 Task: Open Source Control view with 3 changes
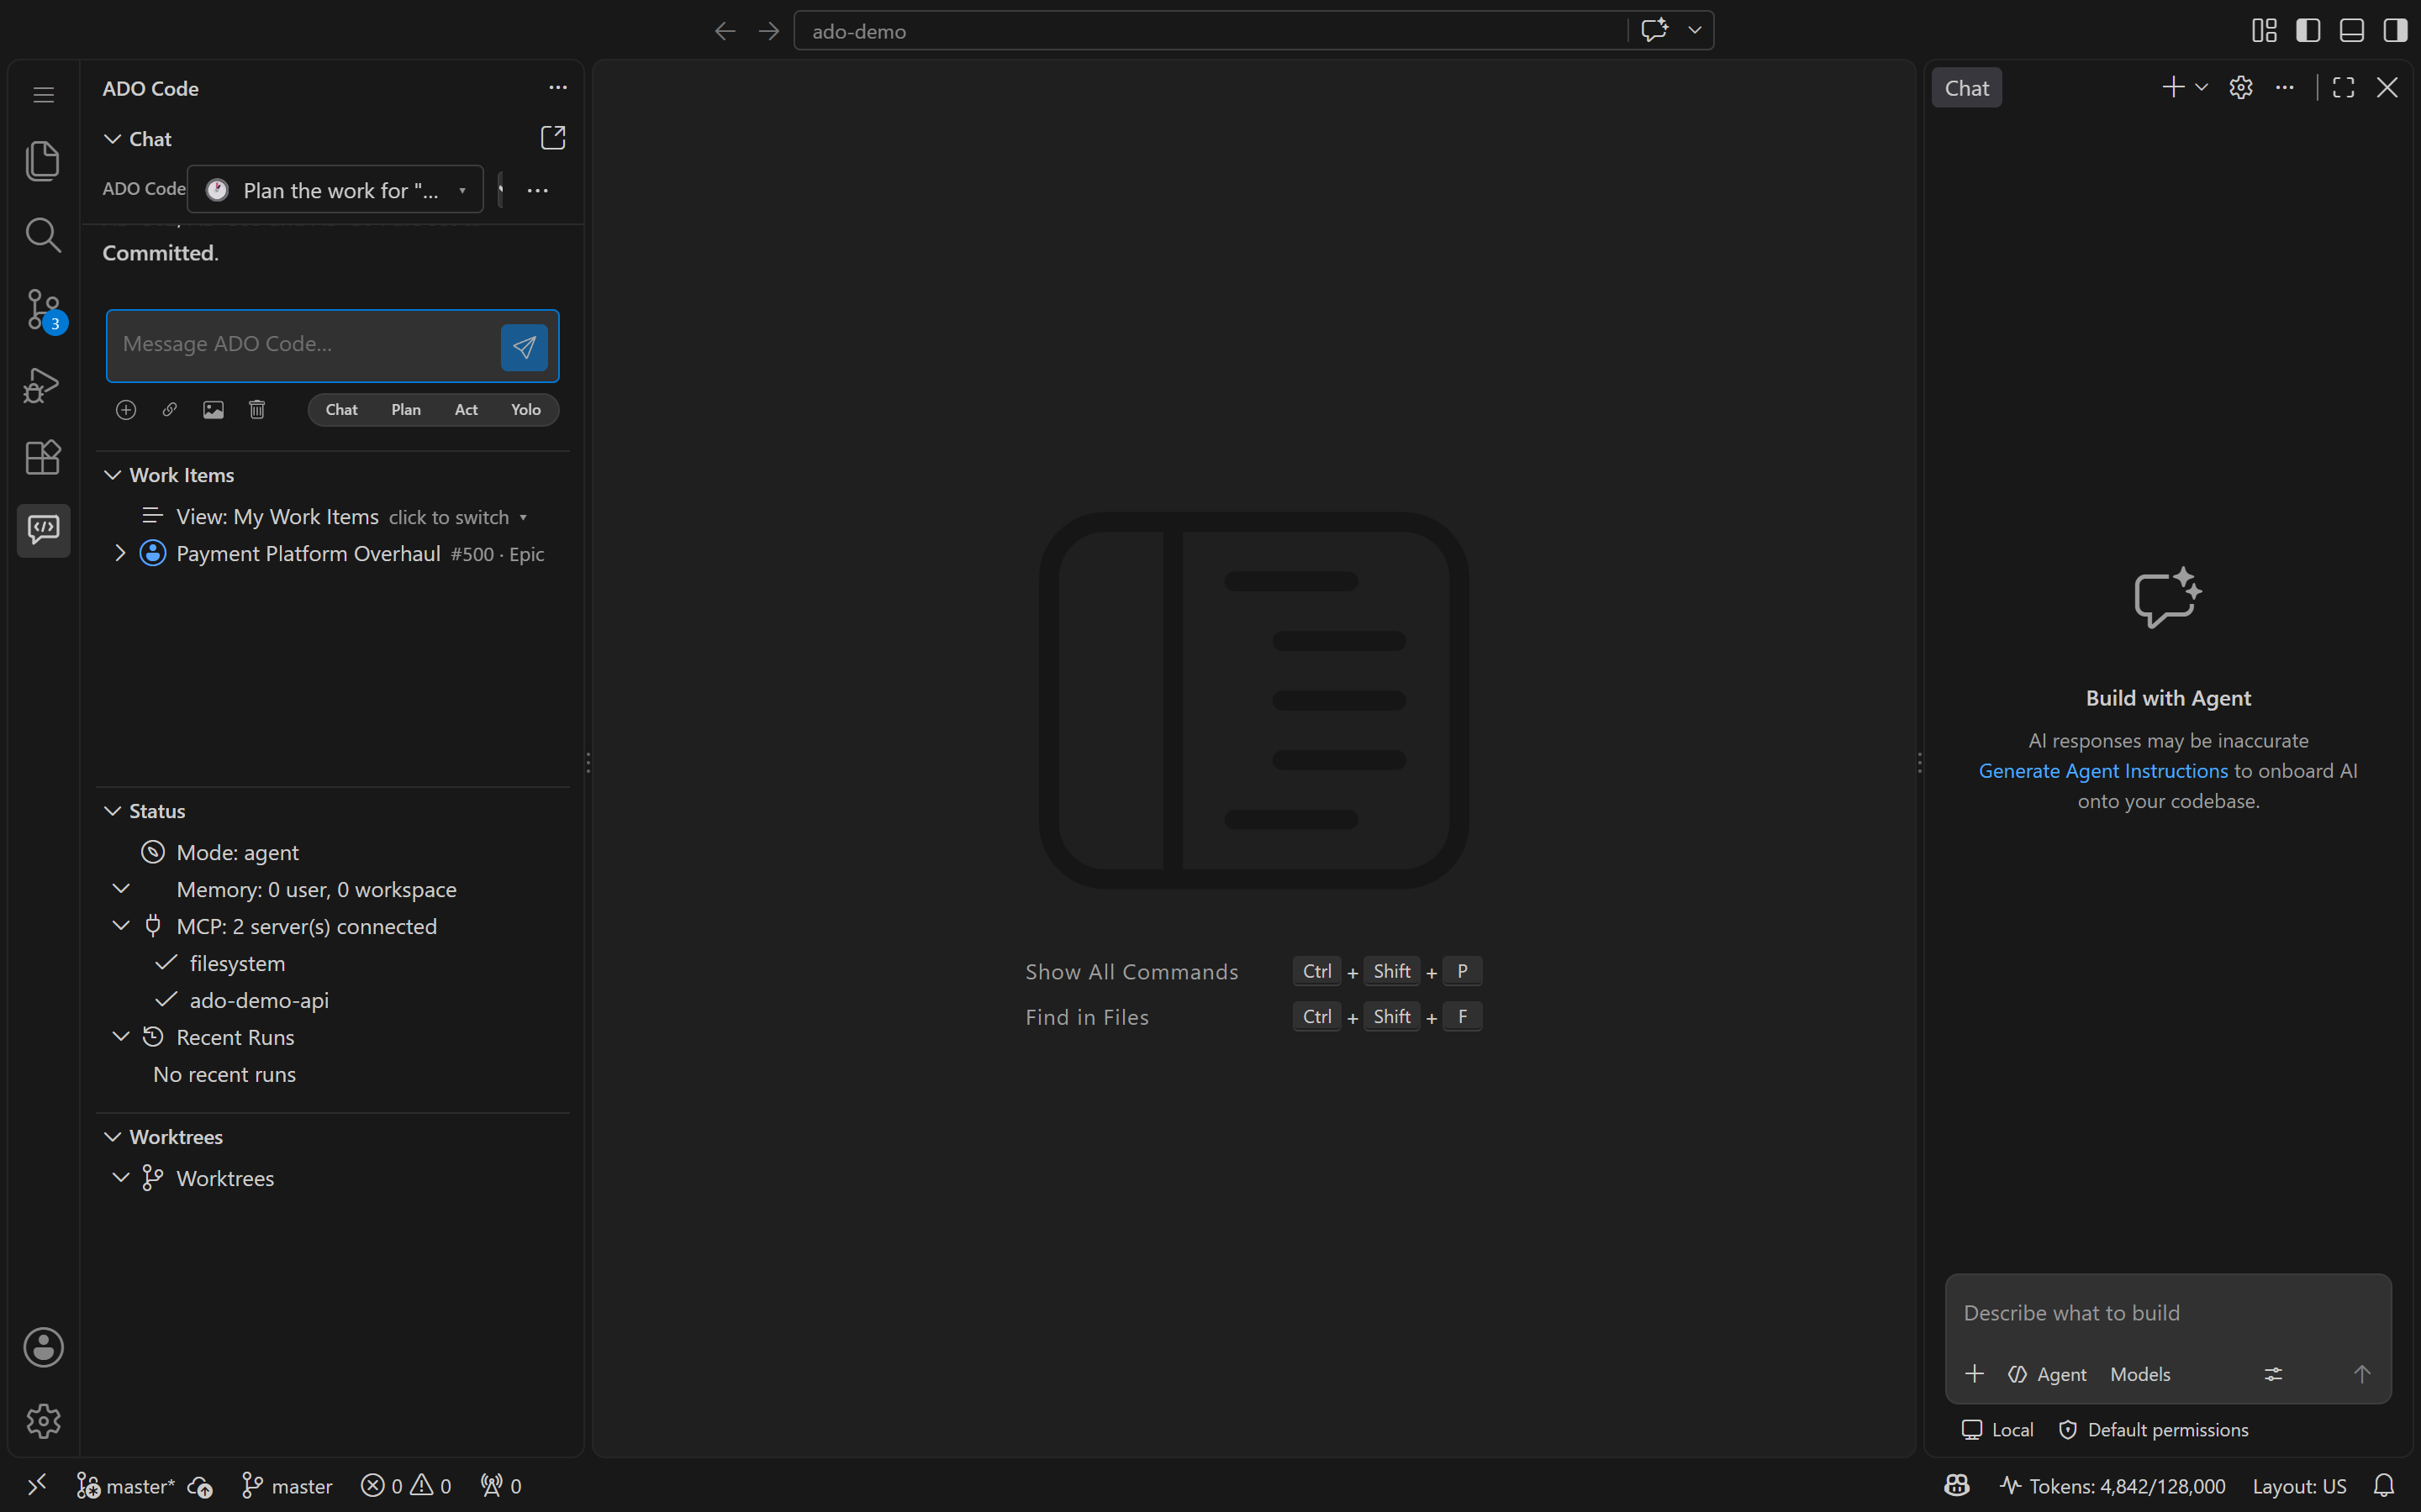pos(43,310)
